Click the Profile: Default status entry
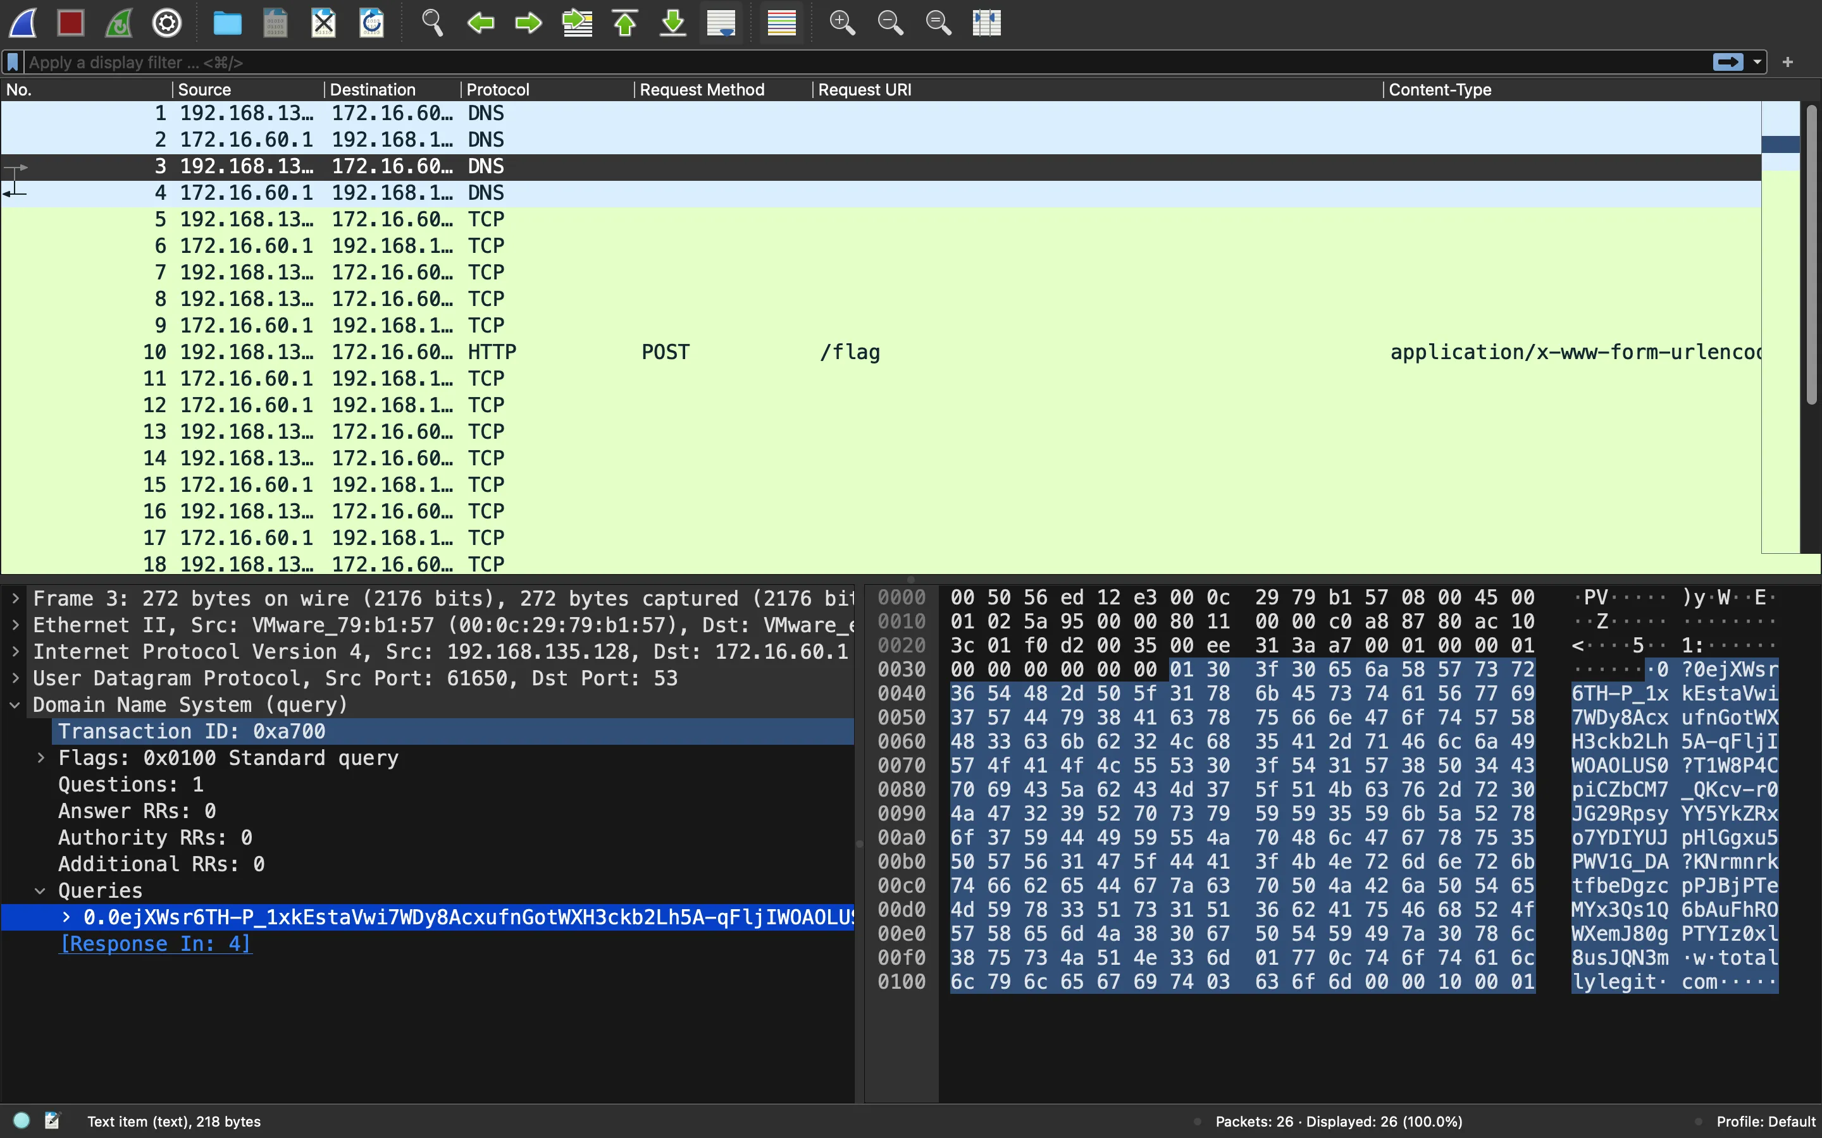 [1766, 1122]
